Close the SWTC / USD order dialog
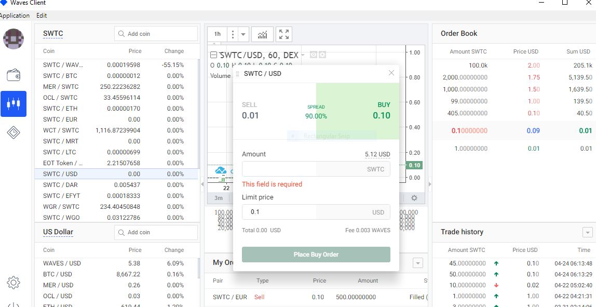596x307 pixels. (391, 73)
